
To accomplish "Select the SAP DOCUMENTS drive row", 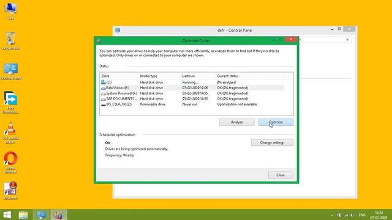I will tap(192, 99).
